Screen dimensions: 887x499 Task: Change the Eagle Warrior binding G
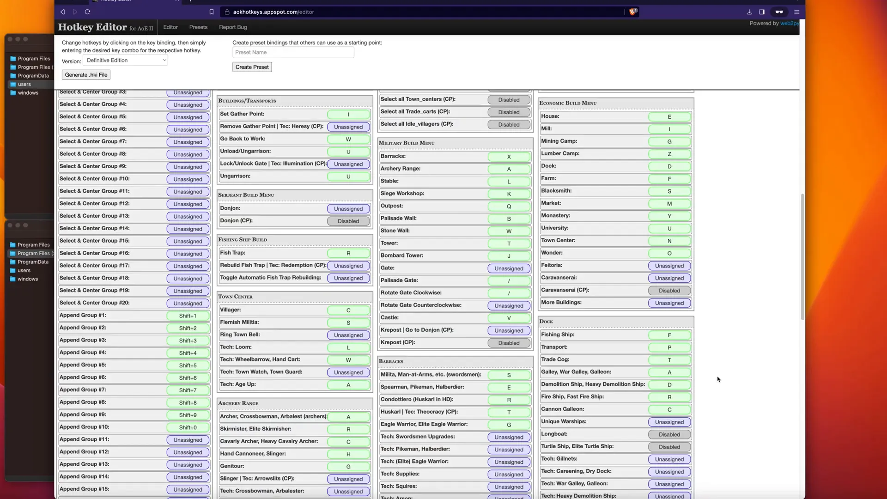[509, 425]
